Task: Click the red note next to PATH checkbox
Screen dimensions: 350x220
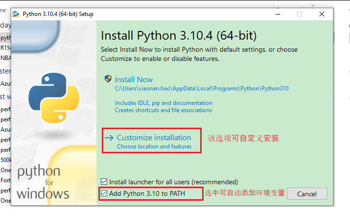Action: [244, 193]
